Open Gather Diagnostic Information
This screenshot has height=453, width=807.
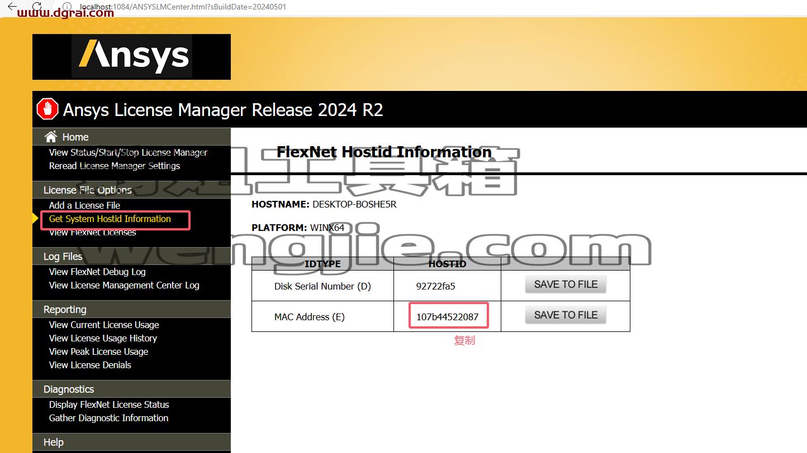[x=108, y=418]
